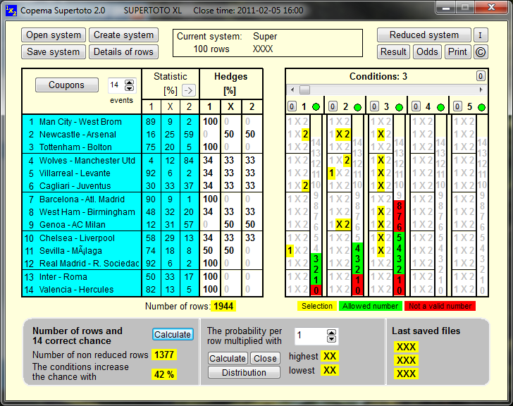Click condition 1 selection 1 on Sevilla row

tap(290, 251)
